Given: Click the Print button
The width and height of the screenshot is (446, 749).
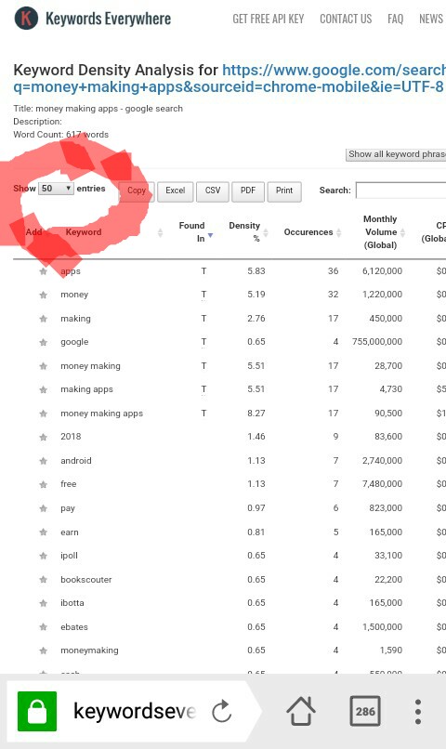Looking at the screenshot, I should click(284, 191).
